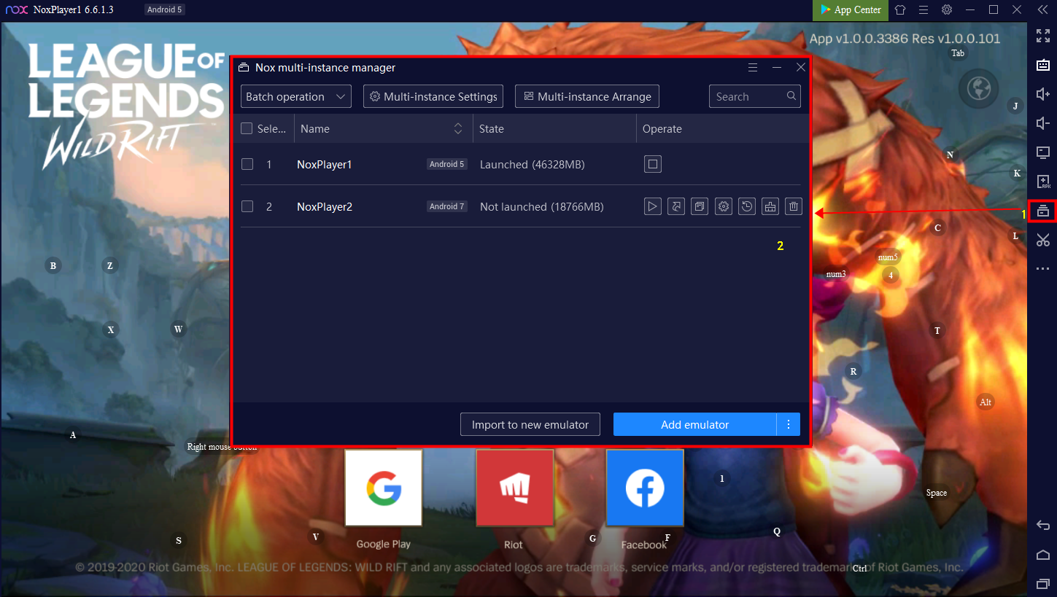
Task: Open recent apps from sidebar
Action: point(1043,584)
